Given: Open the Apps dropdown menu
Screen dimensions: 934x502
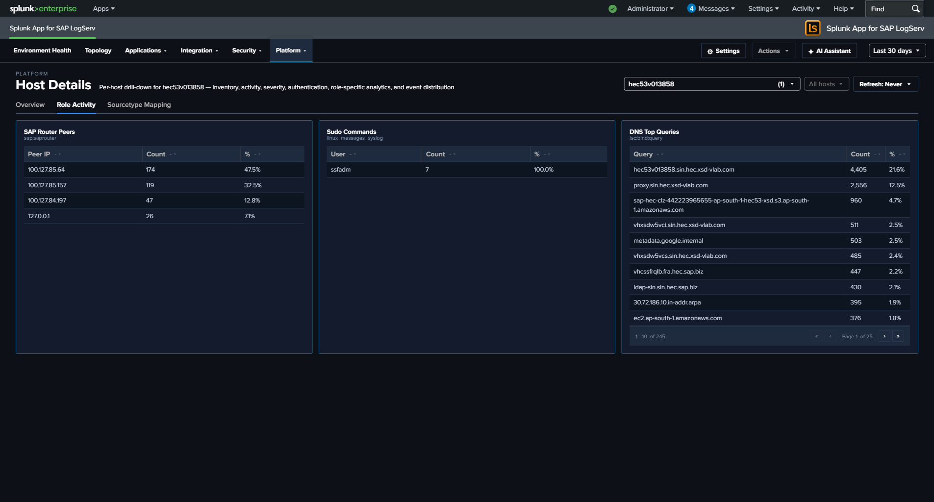Looking at the screenshot, I should pos(104,9).
